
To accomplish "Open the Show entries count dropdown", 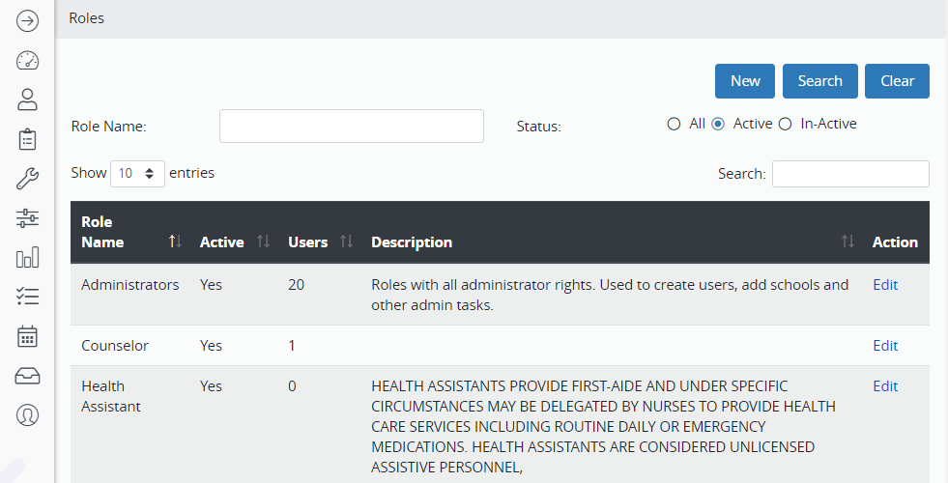I will tap(137, 174).
